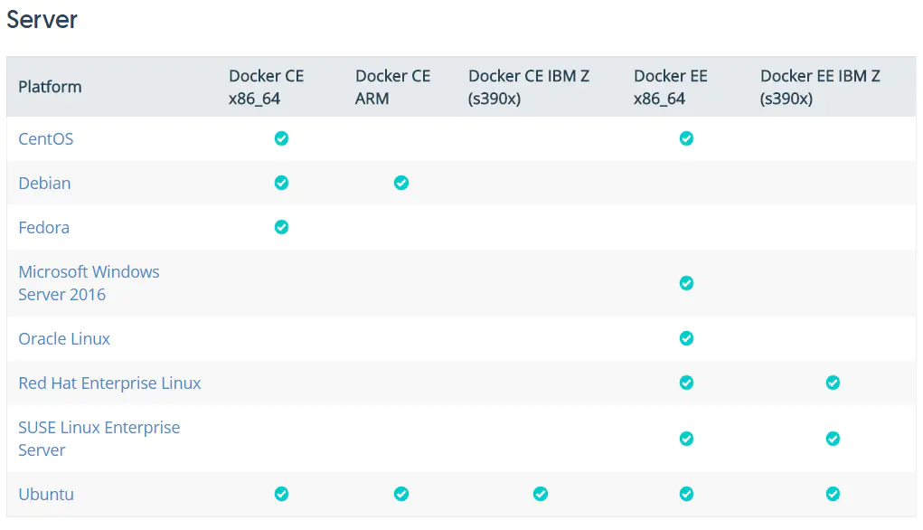Click Ubuntu checkmark under Docker CE x86_64
This screenshot has width=923, height=530.
pyautogui.click(x=281, y=494)
